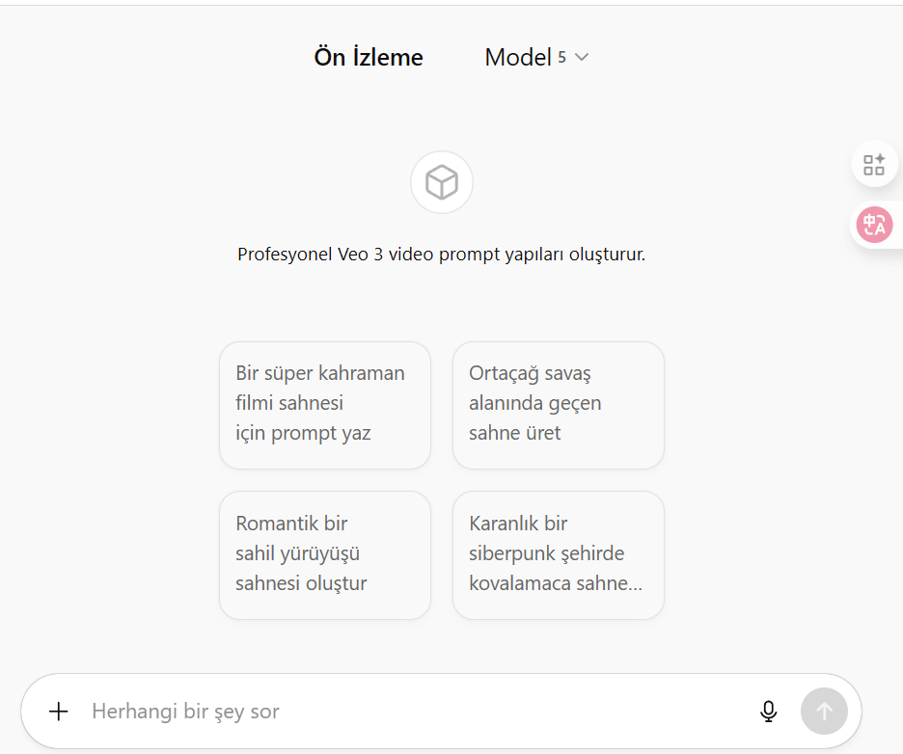The width and height of the screenshot is (903, 754).
Task: Open the Model selector dropdown
Action: 536,57
